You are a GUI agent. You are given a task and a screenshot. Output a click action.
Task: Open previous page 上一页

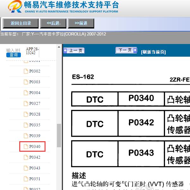pyautogui.click(x=74, y=50)
